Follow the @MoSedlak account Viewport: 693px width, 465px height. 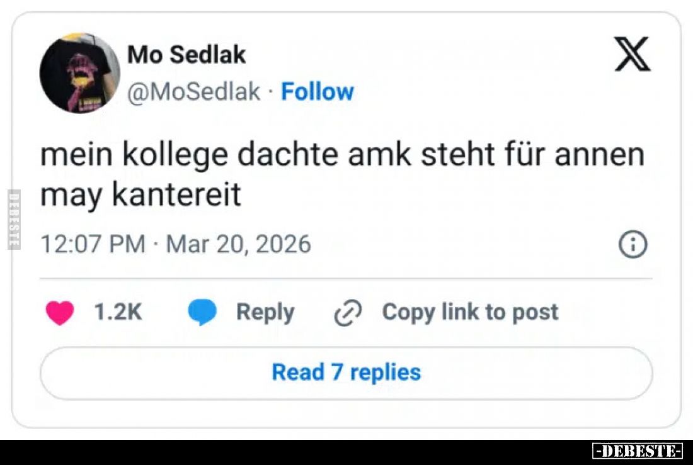[317, 92]
